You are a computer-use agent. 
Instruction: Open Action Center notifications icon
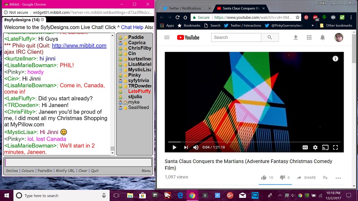pos(349,196)
